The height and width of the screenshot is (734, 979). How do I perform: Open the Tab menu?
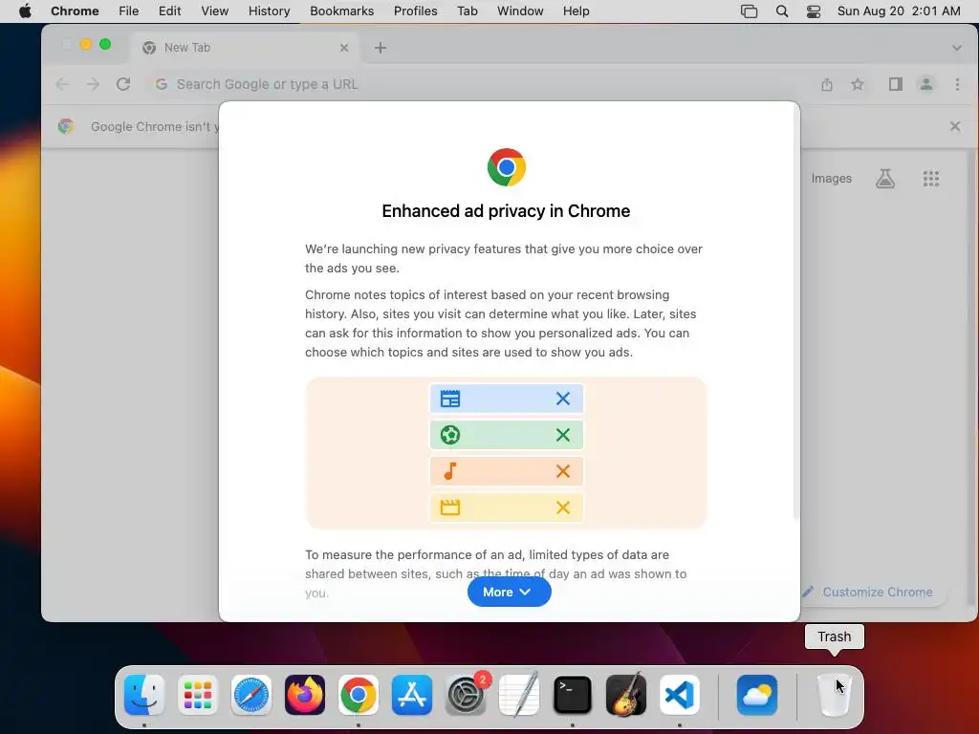coord(467,11)
